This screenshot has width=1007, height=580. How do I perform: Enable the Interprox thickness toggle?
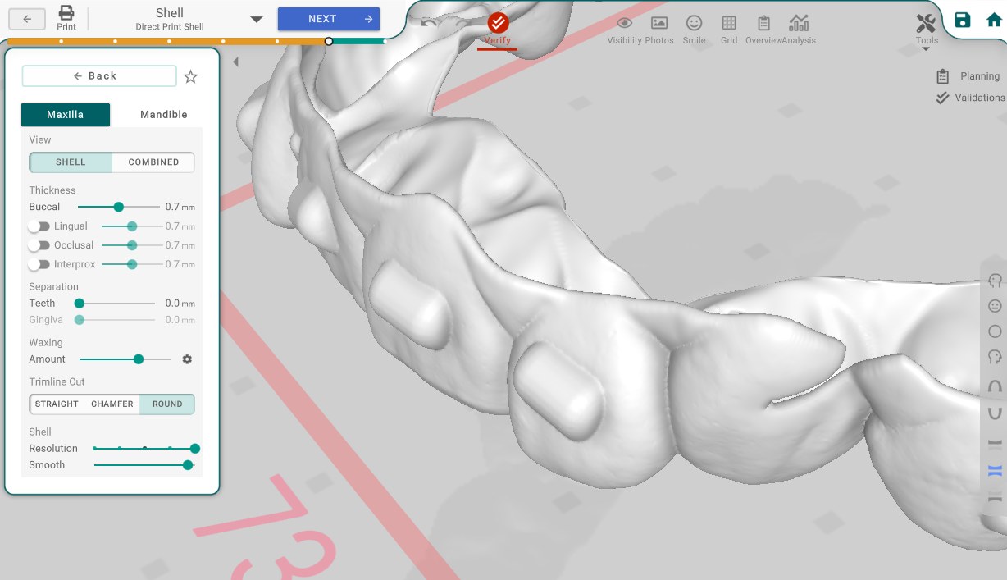39,264
